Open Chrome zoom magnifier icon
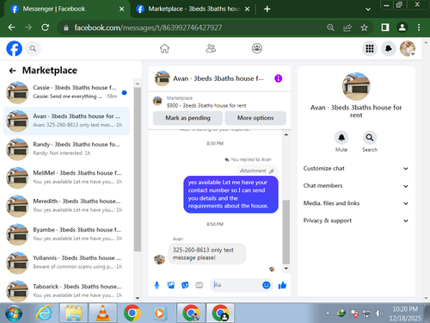 click(x=330, y=28)
